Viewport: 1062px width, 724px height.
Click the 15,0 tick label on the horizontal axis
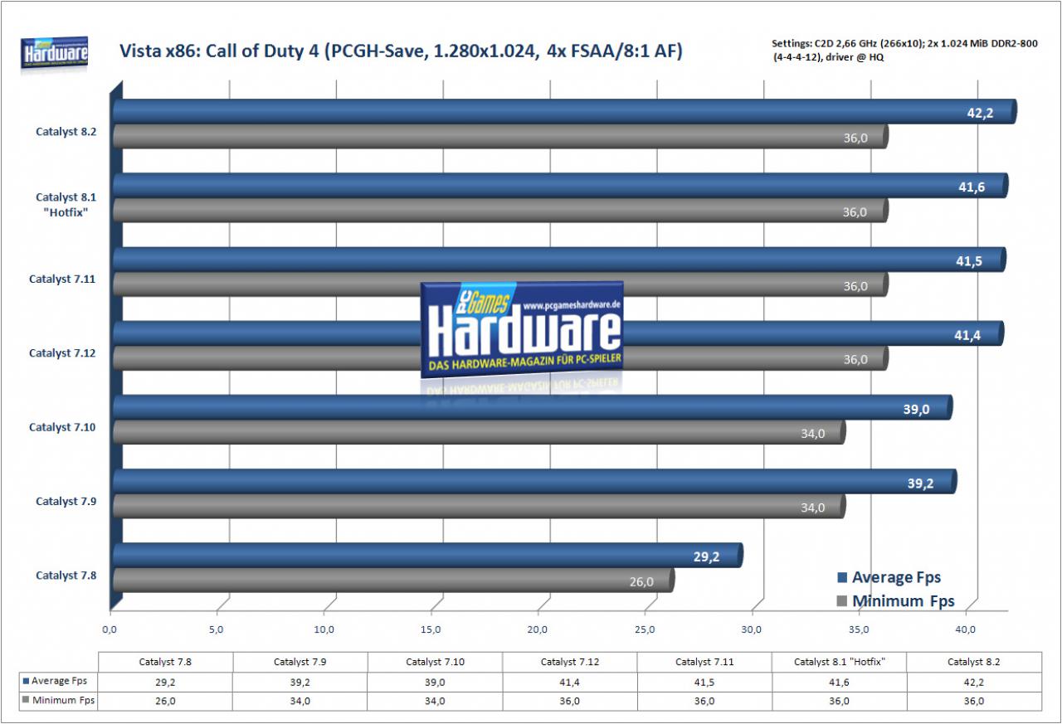coord(431,630)
